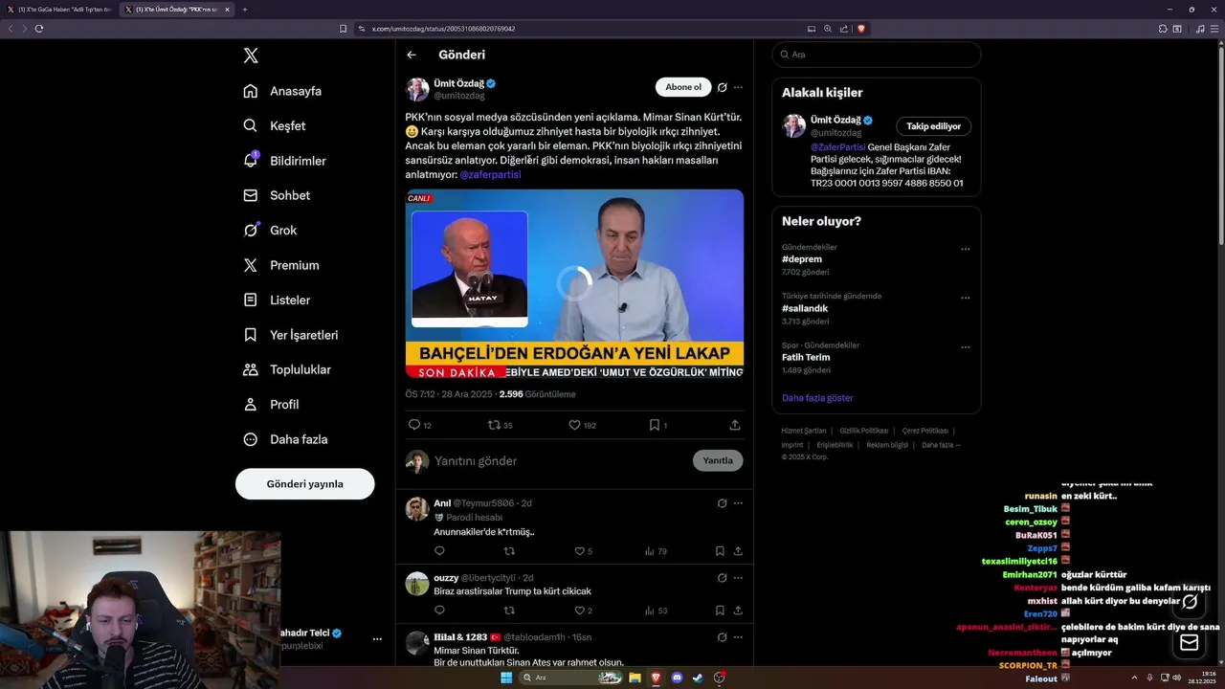Reply to Anıl's comment
The width and height of the screenshot is (1225, 689).
pos(439,551)
